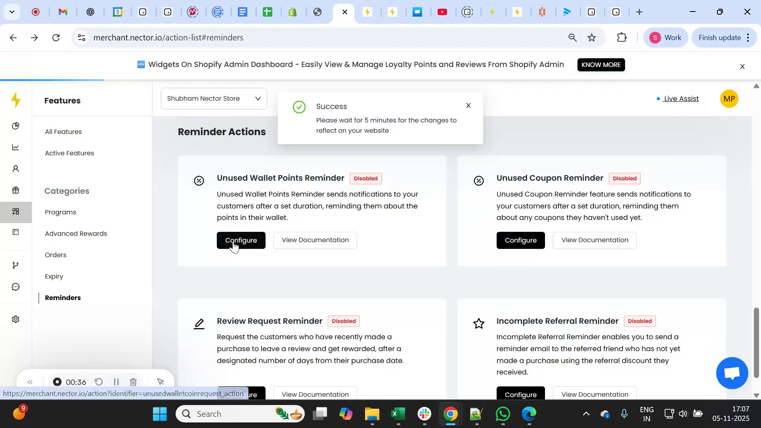Open the rewards gift icon in sidebar

click(x=15, y=190)
